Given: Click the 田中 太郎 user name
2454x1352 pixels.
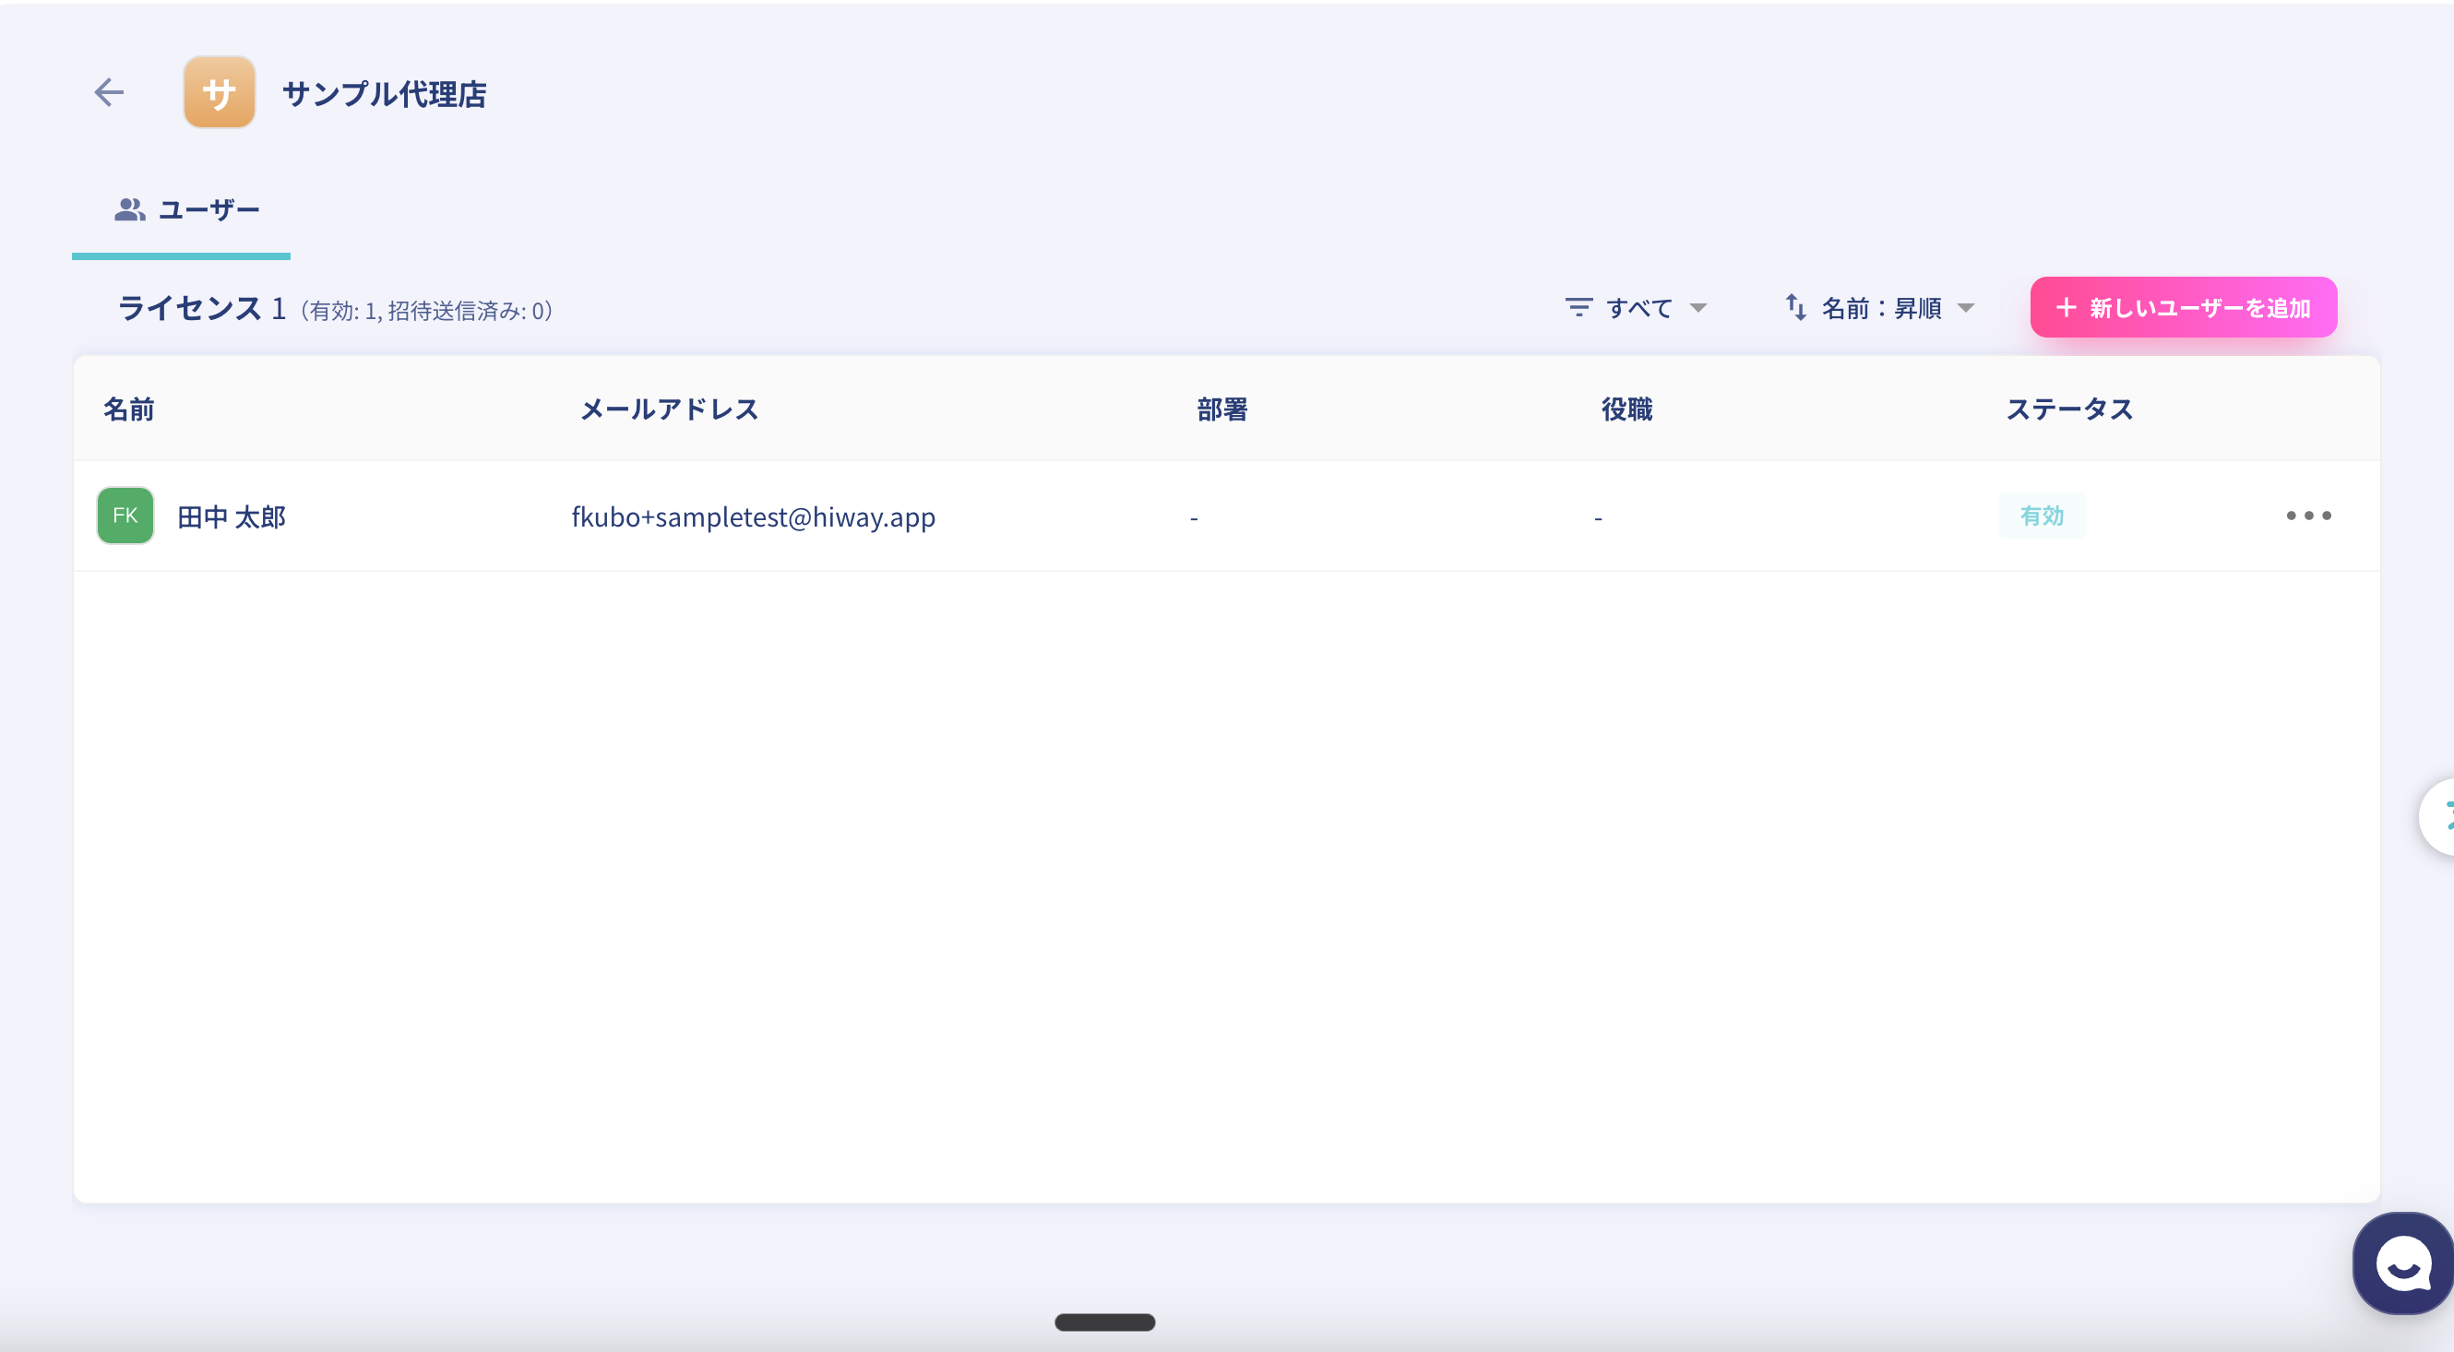Looking at the screenshot, I should (x=232, y=517).
